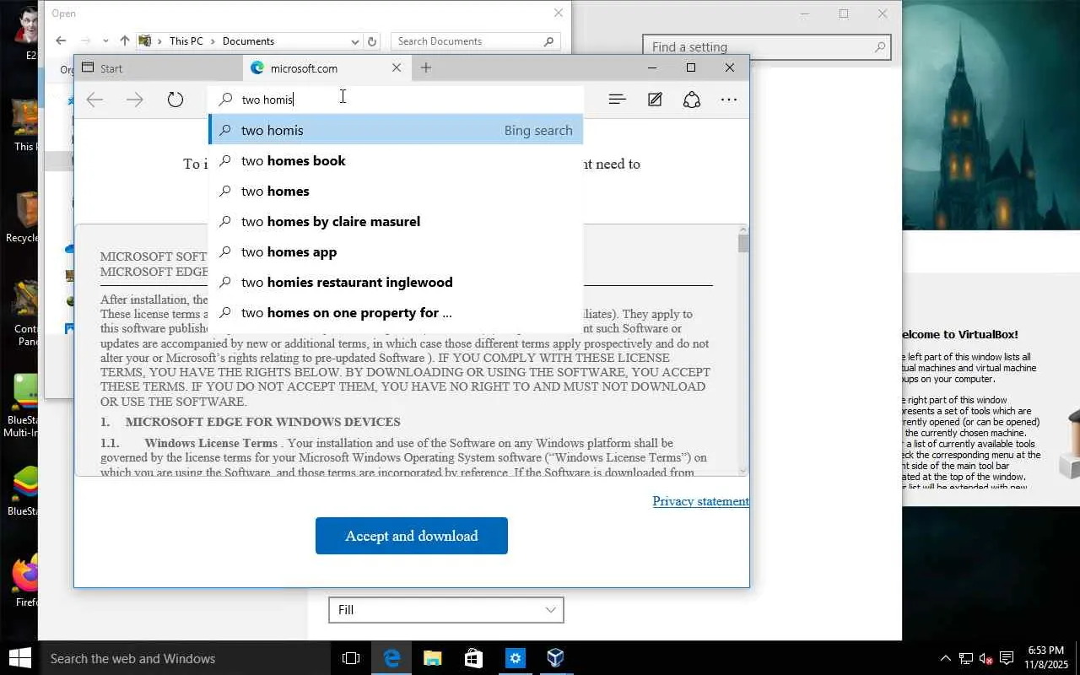This screenshot has width=1080, height=675.
Task: Minimize the Edge window
Action: (651, 67)
